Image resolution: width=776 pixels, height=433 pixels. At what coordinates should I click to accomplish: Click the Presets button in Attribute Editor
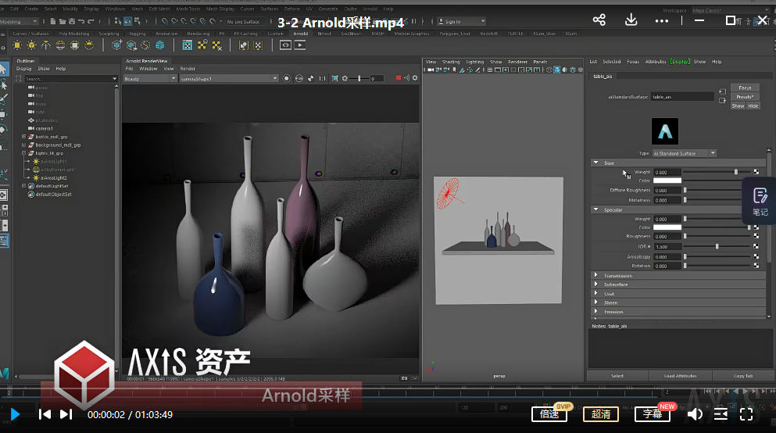(x=745, y=97)
